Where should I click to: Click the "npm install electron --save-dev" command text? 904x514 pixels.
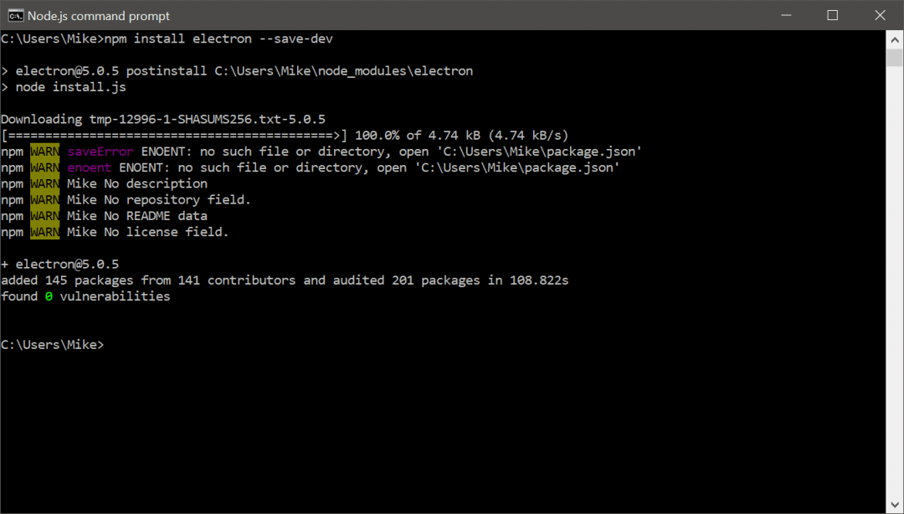point(220,39)
